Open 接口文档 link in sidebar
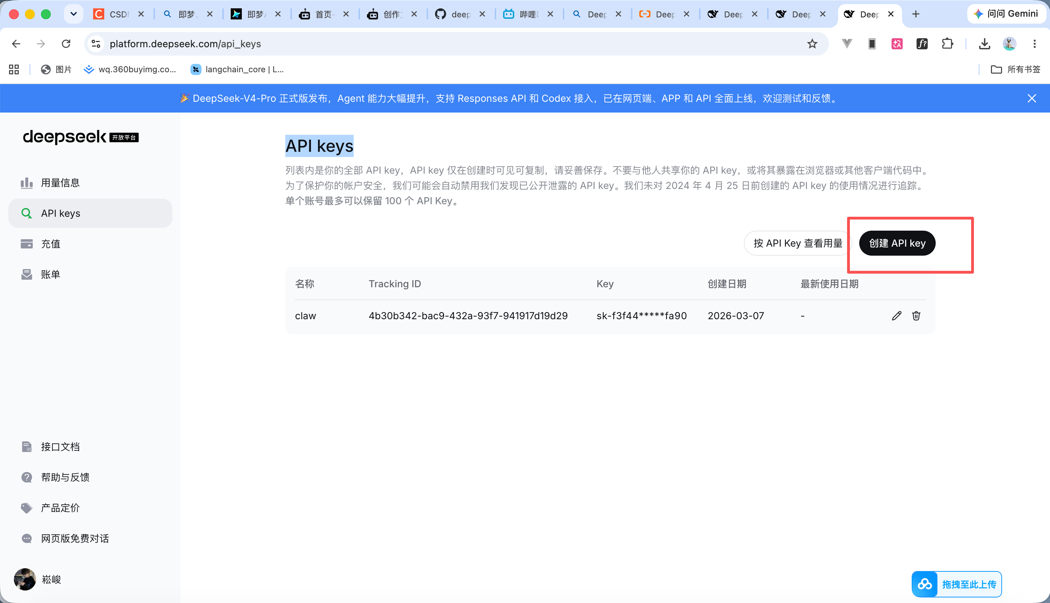The width and height of the screenshot is (1050, 603). click(x=90, y=446)
